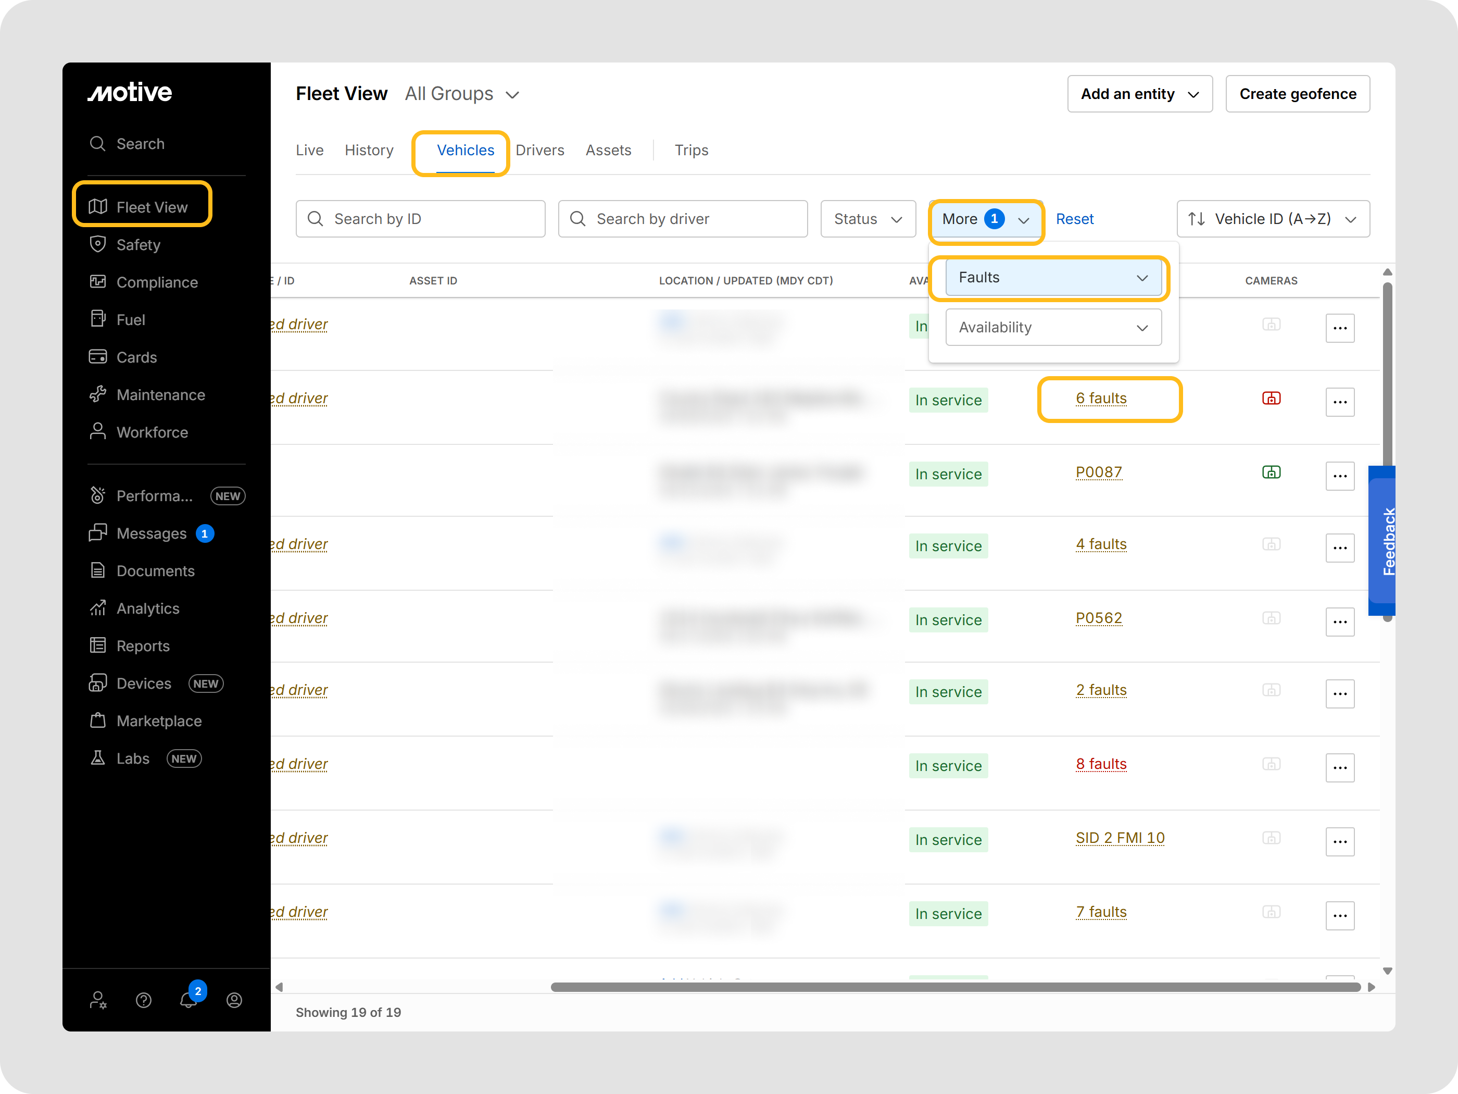Click the scroll-right arrow of horizontal scrollbar
The width and height of the screenshot is (1458, 1094).
point(1372,987)
